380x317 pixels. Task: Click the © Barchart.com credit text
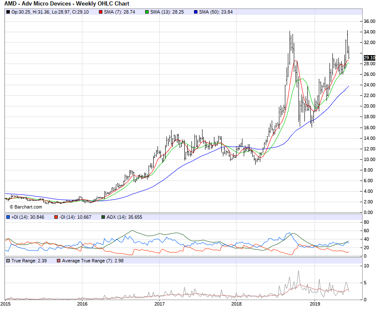pyautogui.click(x=26, y=207)
